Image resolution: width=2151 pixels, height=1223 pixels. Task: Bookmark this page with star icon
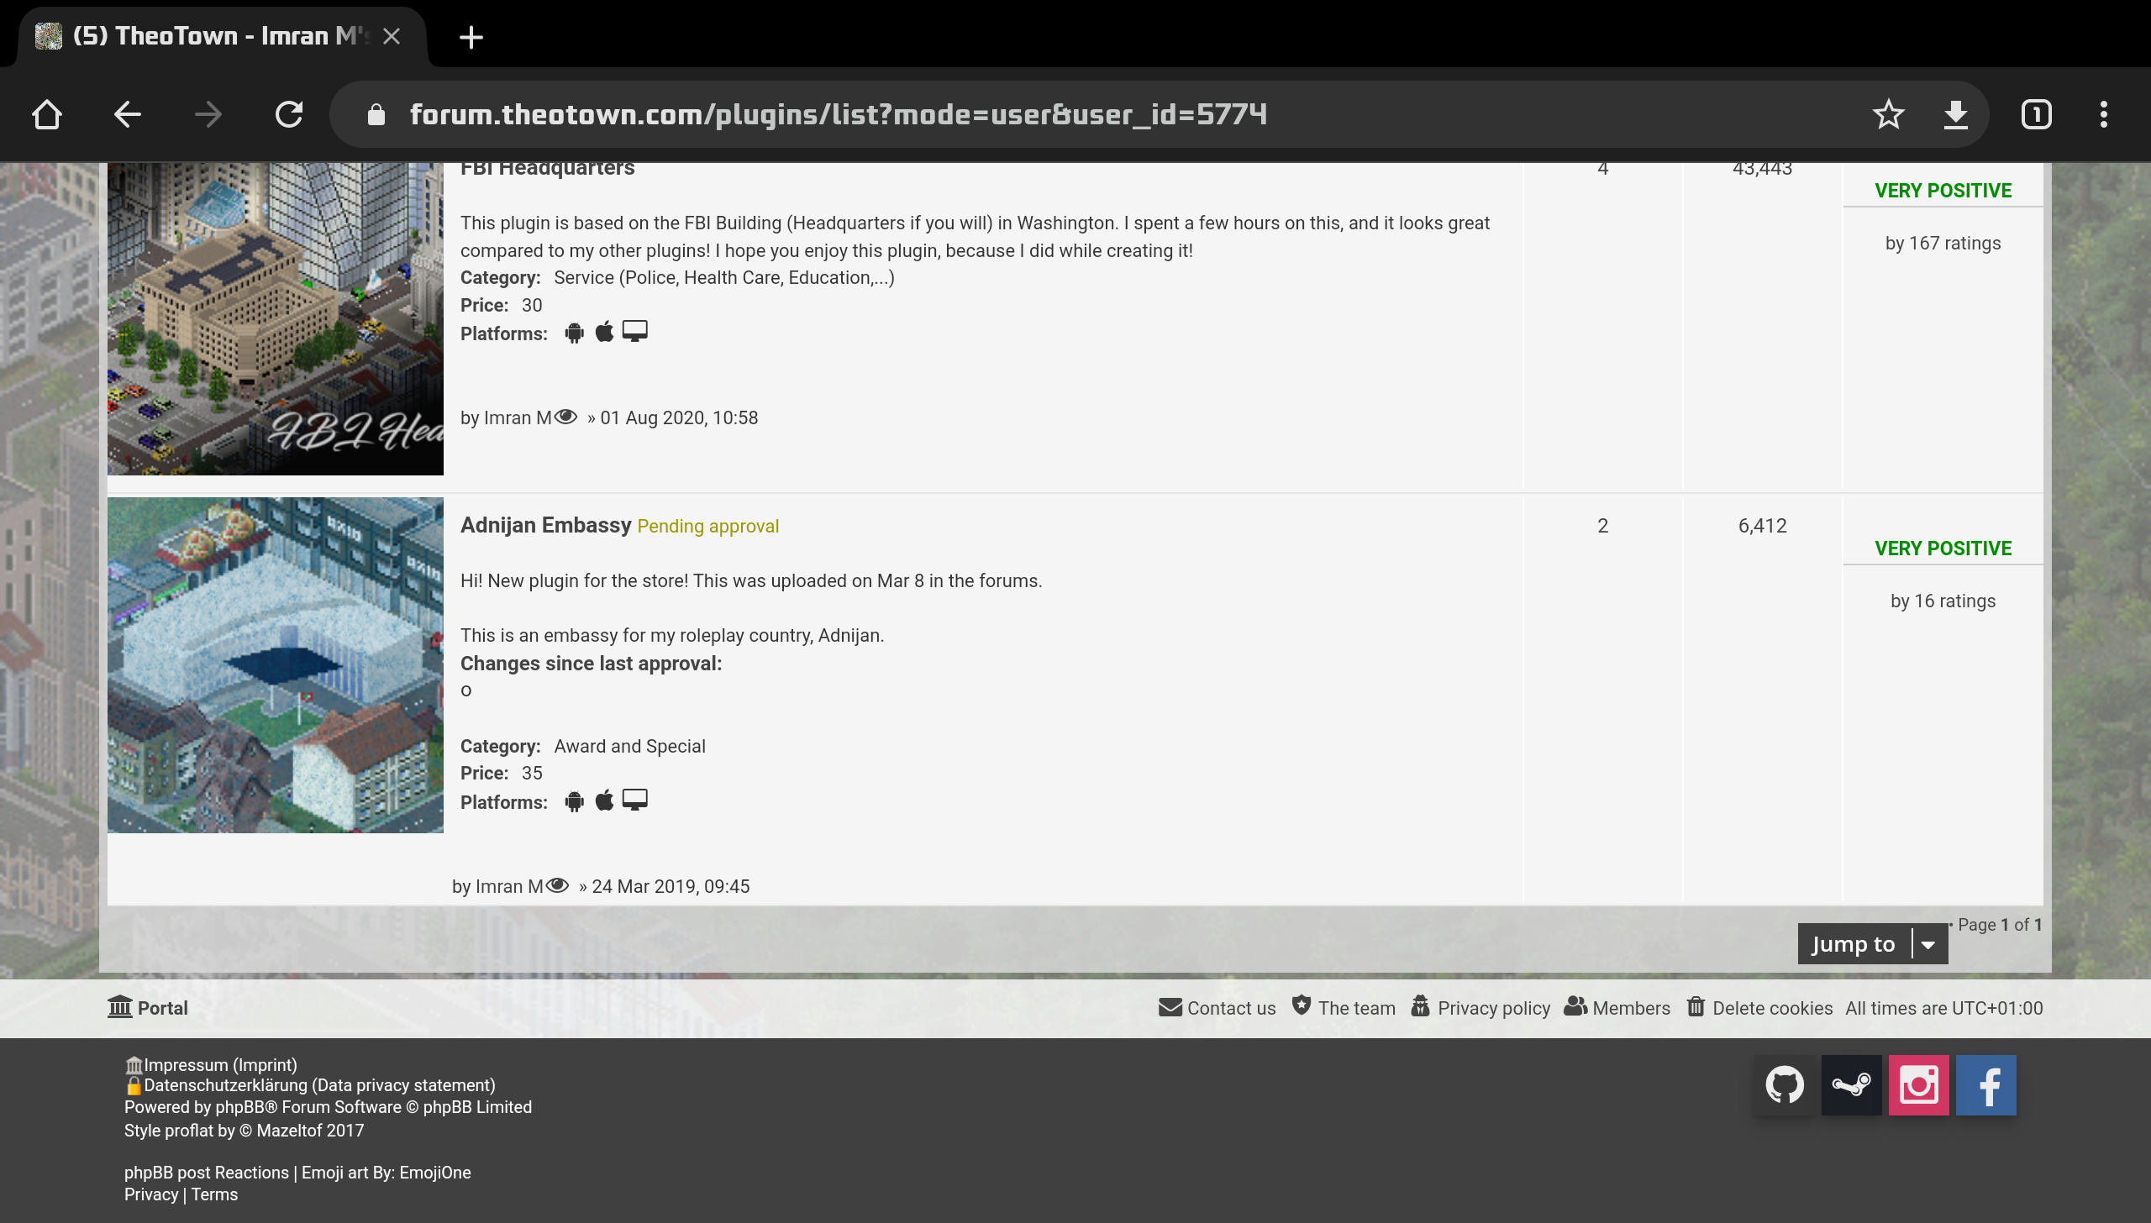point(1888,114)
